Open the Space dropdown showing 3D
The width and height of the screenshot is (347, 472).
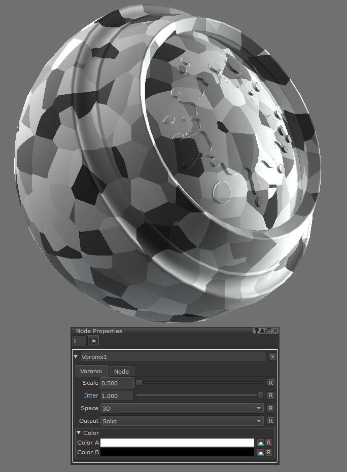click(182, 408)
